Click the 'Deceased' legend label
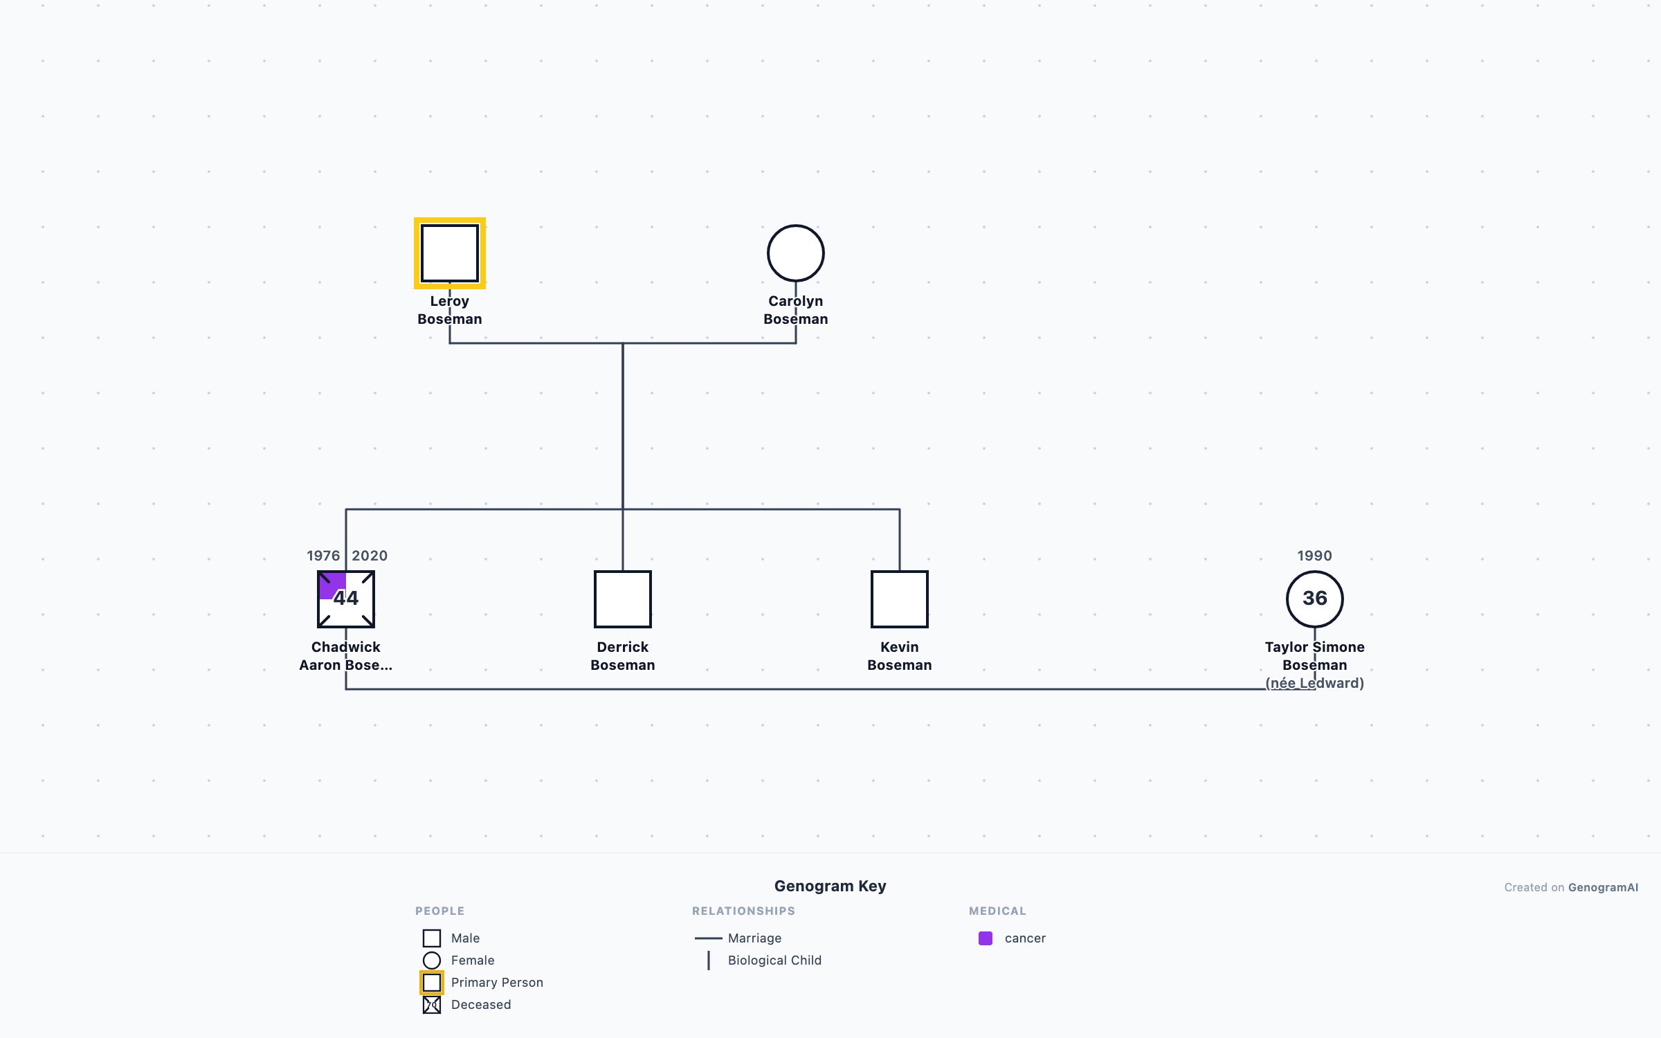 pyautogui.click(x=481, y=1005)
